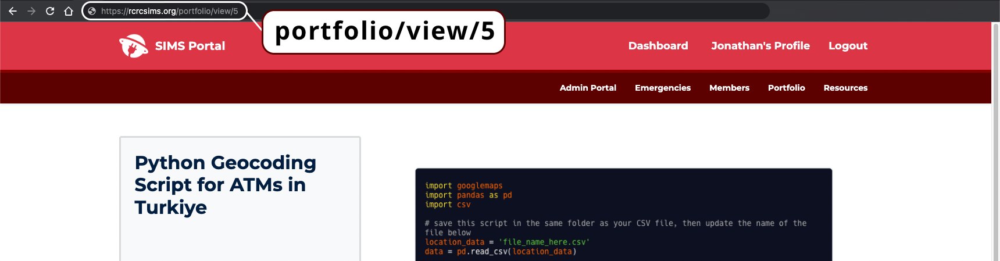Open the SIMS Portal text link
Viewport: 1000px width, 261px height.
coord(190,46)
